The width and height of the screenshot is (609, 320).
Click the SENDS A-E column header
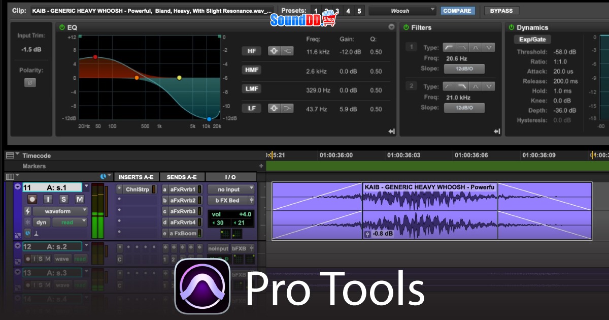(x=182, y=177)
